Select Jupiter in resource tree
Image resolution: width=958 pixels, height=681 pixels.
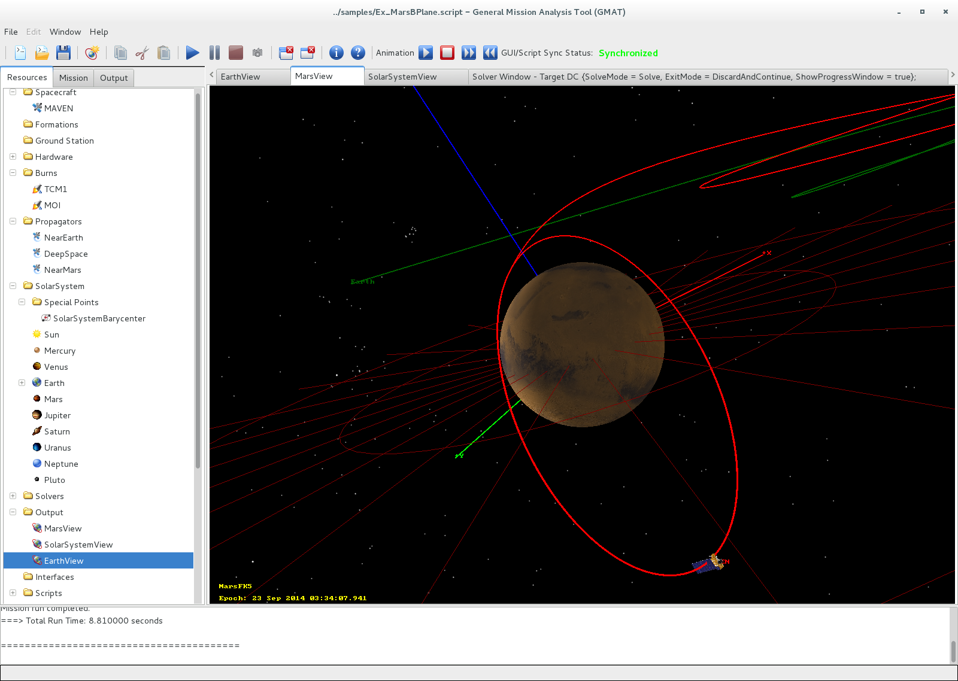(x=57, y=415)
